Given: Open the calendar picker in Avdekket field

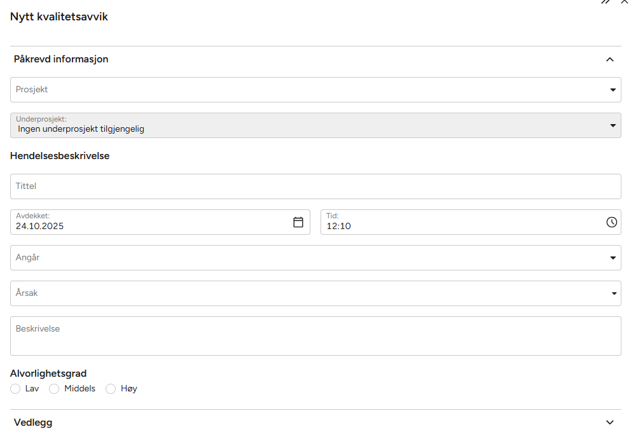Looking at the screenshot, I should click(x=298, y=222).
